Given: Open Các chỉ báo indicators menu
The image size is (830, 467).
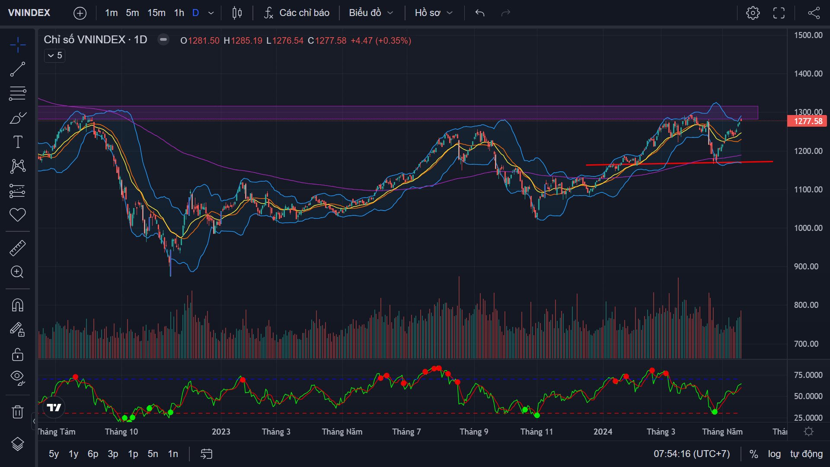Looking at the screenshot, I should 297,13.
